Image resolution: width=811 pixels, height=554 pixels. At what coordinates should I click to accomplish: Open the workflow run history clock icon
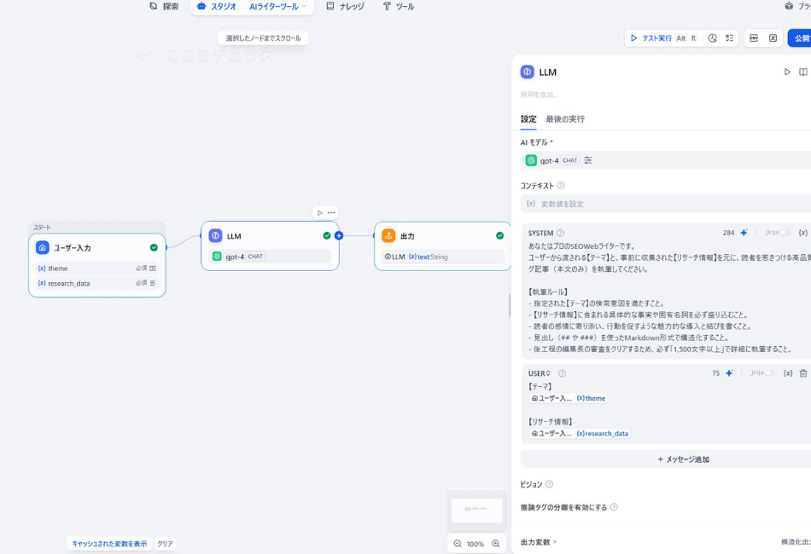pos(712,38)
